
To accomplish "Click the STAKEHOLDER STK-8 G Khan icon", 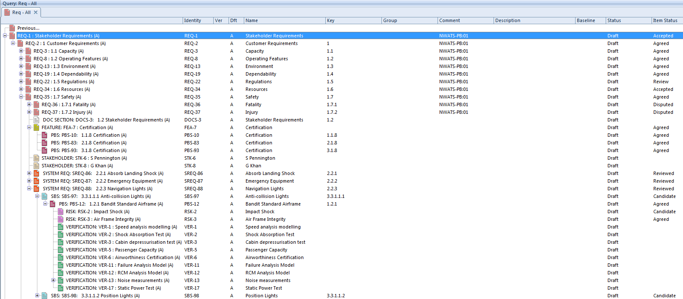I will tap(36, 166).
